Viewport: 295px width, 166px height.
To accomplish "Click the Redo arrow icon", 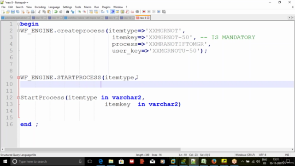I will 61,12.
